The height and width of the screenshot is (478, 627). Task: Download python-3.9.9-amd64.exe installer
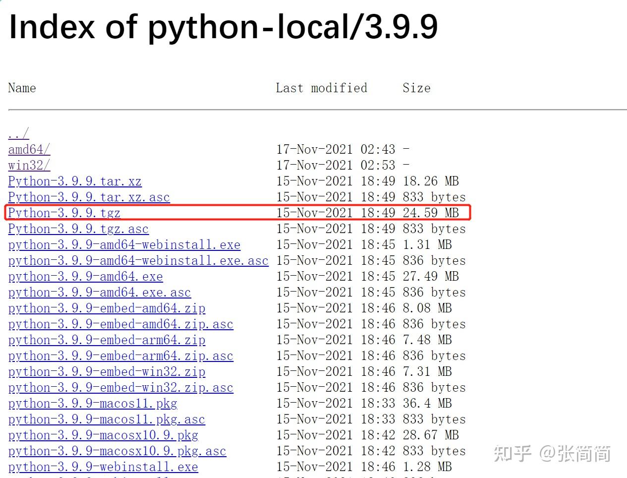click(x=85, y=276)
